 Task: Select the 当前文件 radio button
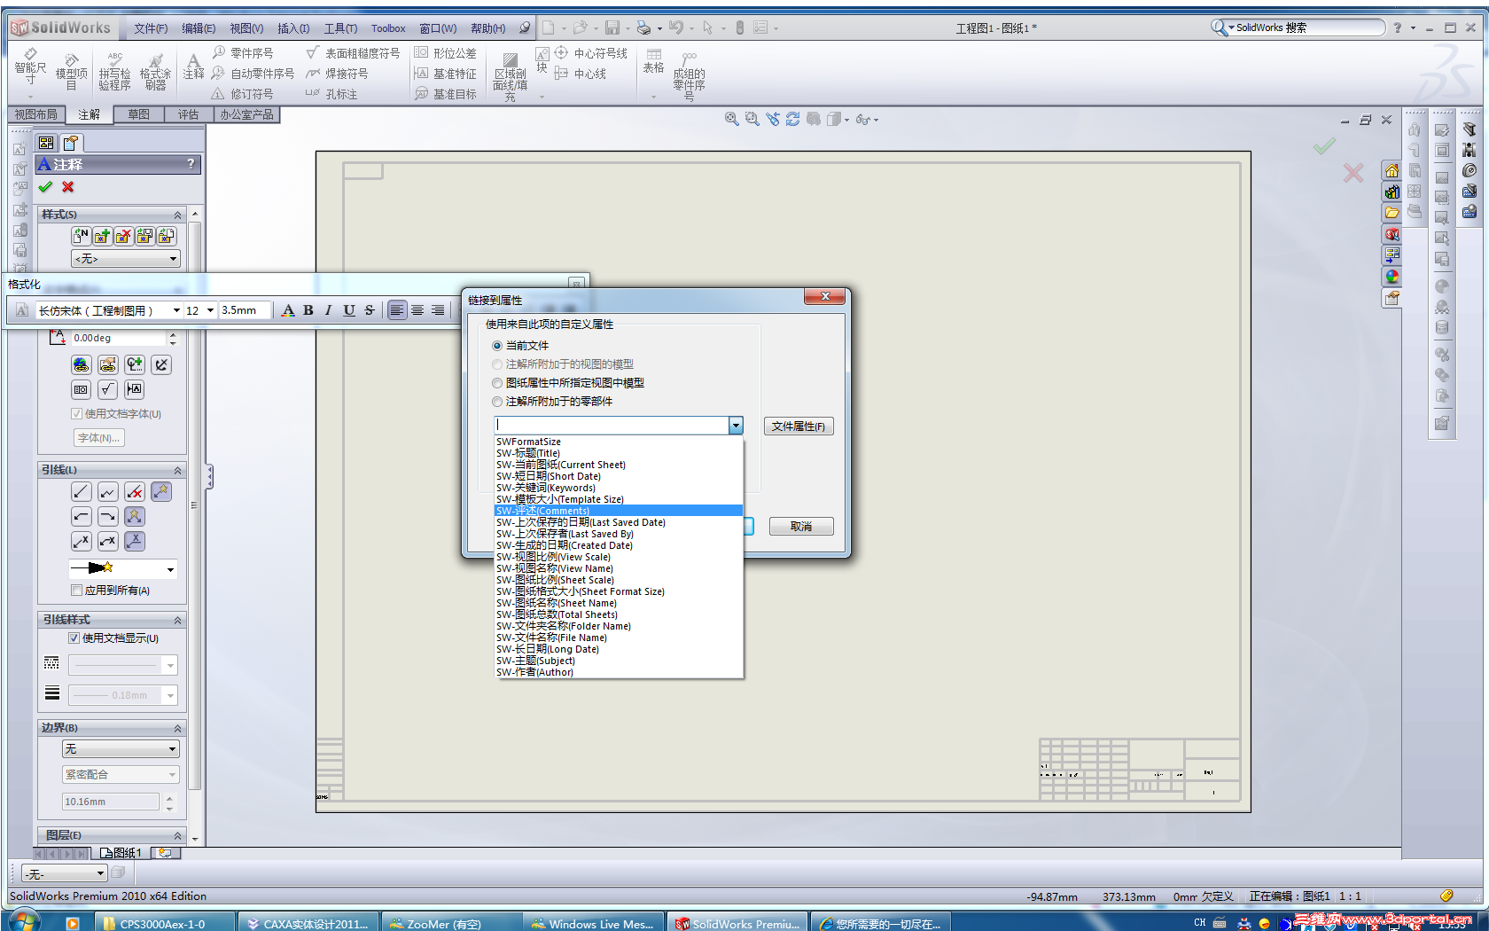(x=497, y=346)
